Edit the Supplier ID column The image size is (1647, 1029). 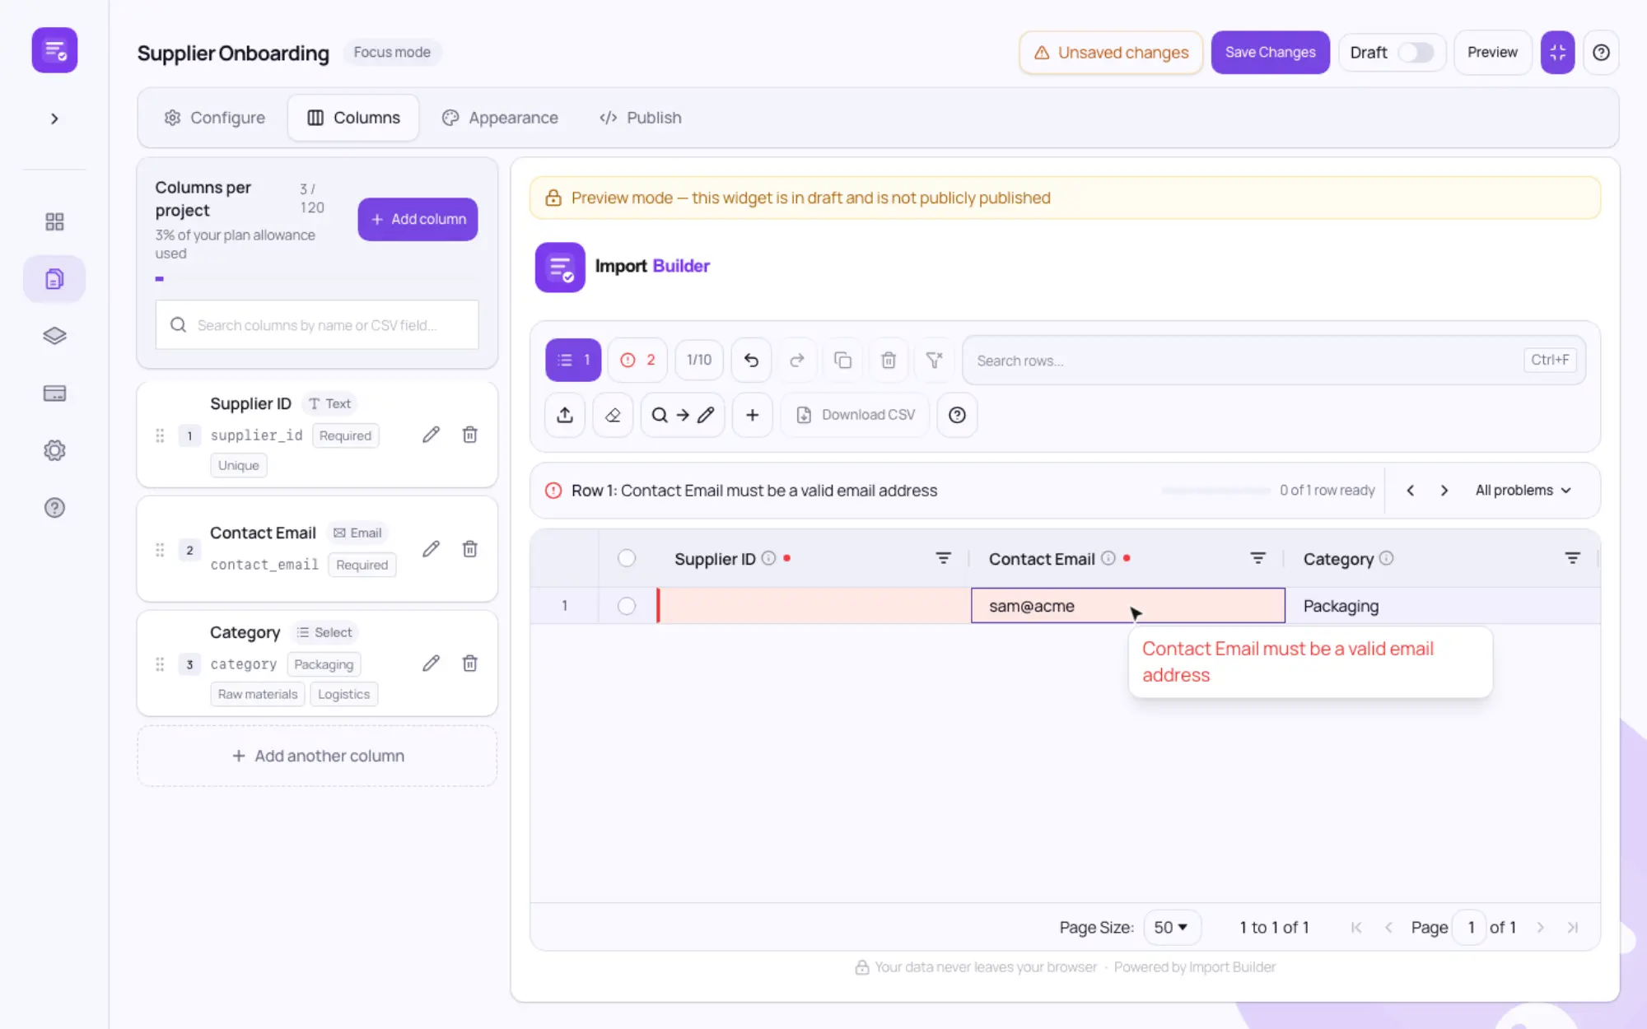click(431, 435)
